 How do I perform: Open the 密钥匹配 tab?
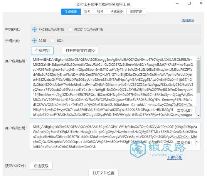[x=136, y=12]
